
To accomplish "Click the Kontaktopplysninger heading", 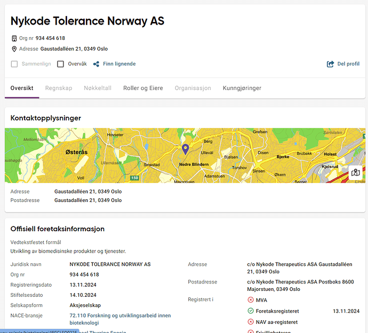I will coord(46,118).
